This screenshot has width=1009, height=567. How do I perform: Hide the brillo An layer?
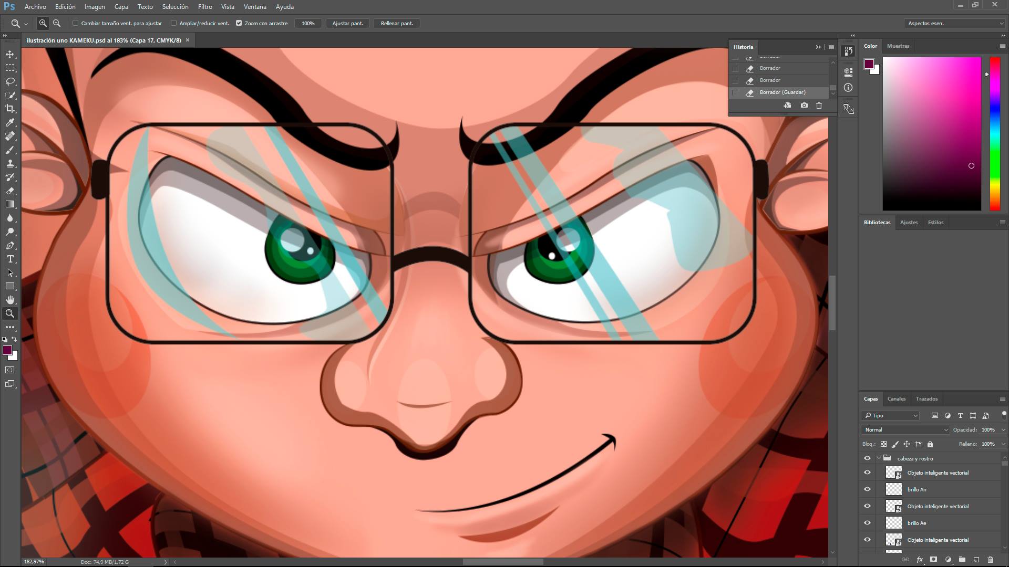tap(867, 489)
